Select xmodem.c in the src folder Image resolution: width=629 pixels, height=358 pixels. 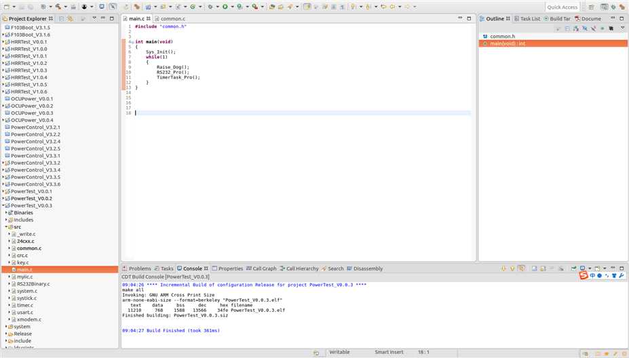click(x=29, y=319)
